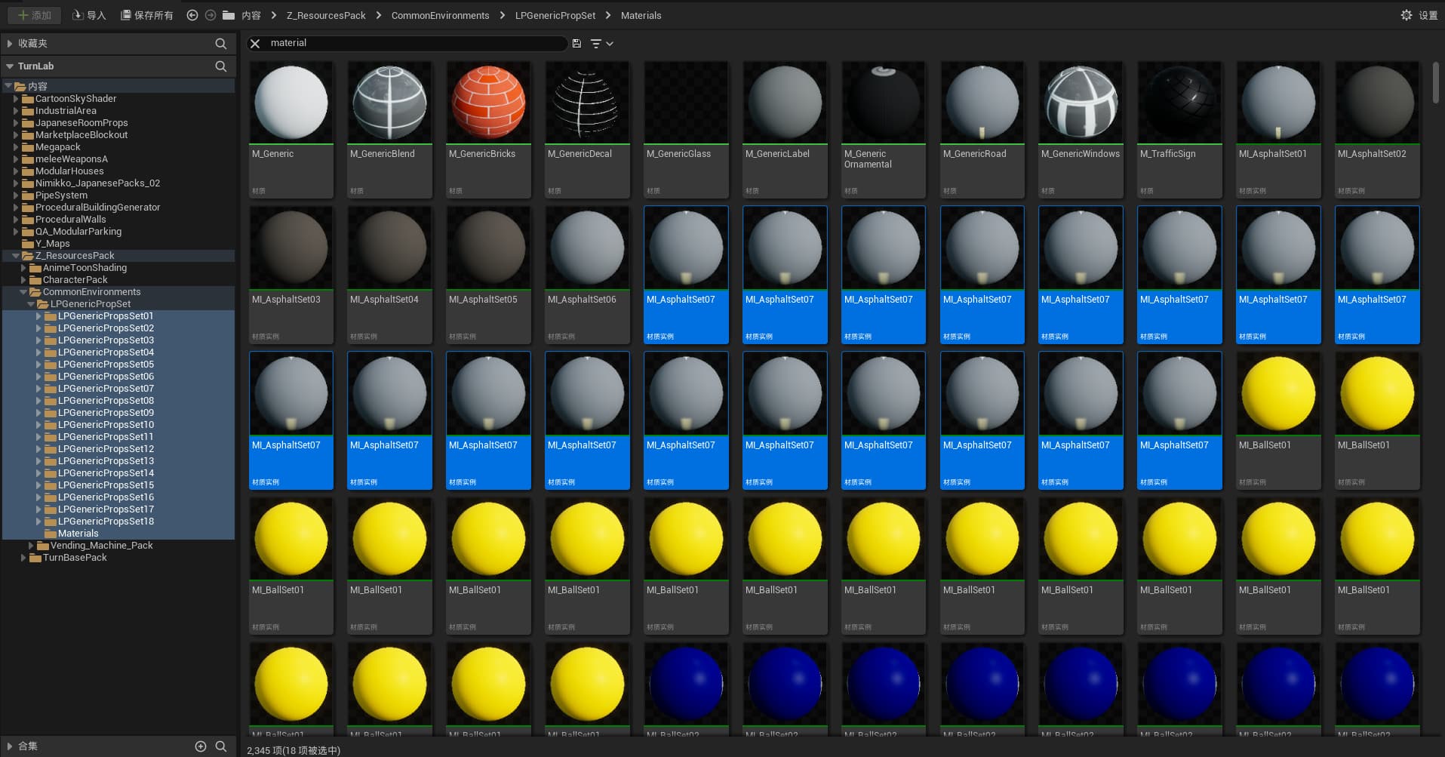
Task: Click the Save All button
Action: tap(147, 15)
